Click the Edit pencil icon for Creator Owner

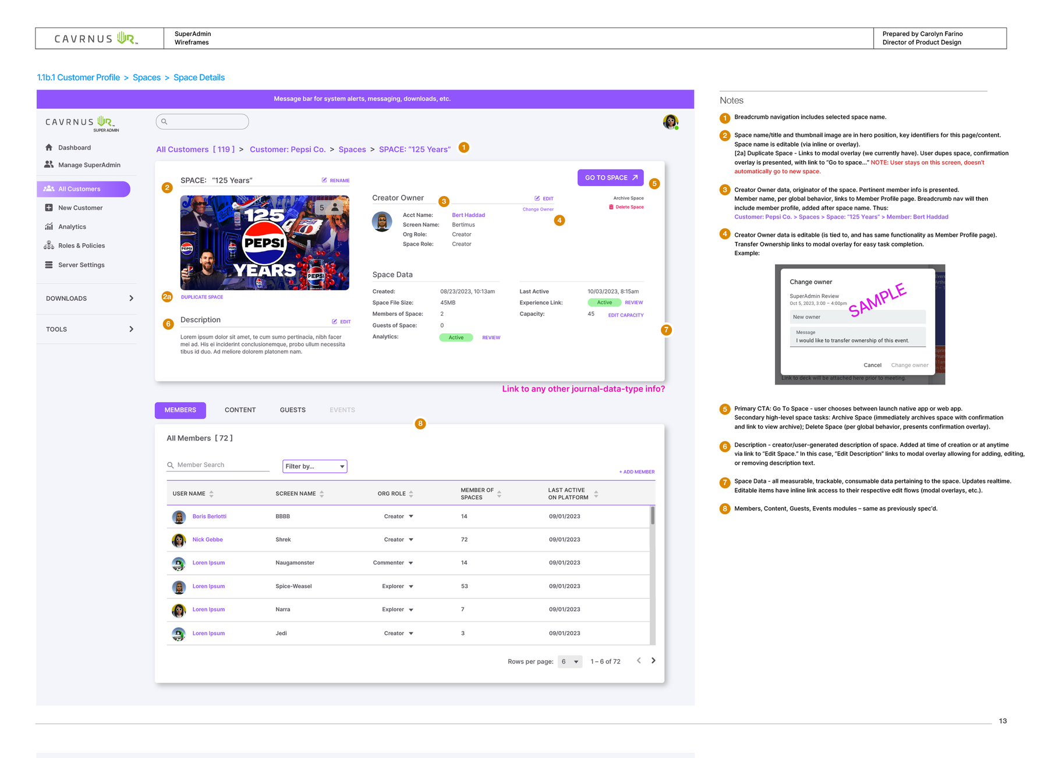537,198
